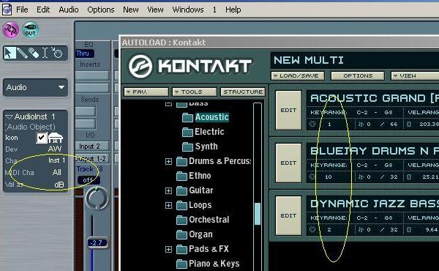Select the Acoustic bass folder

[206, 117]
